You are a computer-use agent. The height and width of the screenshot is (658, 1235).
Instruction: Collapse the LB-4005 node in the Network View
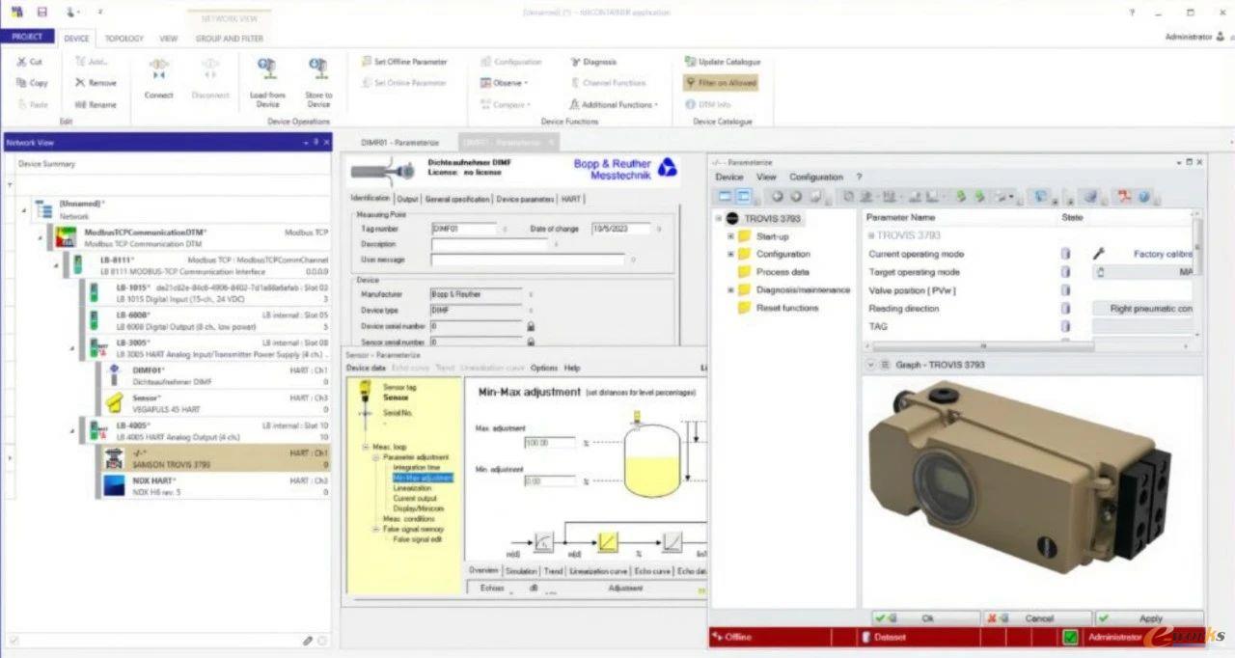coord(73,431)
